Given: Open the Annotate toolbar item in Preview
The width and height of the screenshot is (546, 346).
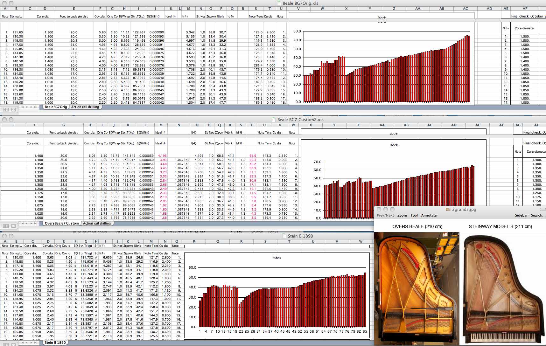Looking at the screenshot, I should click(429, 215).
